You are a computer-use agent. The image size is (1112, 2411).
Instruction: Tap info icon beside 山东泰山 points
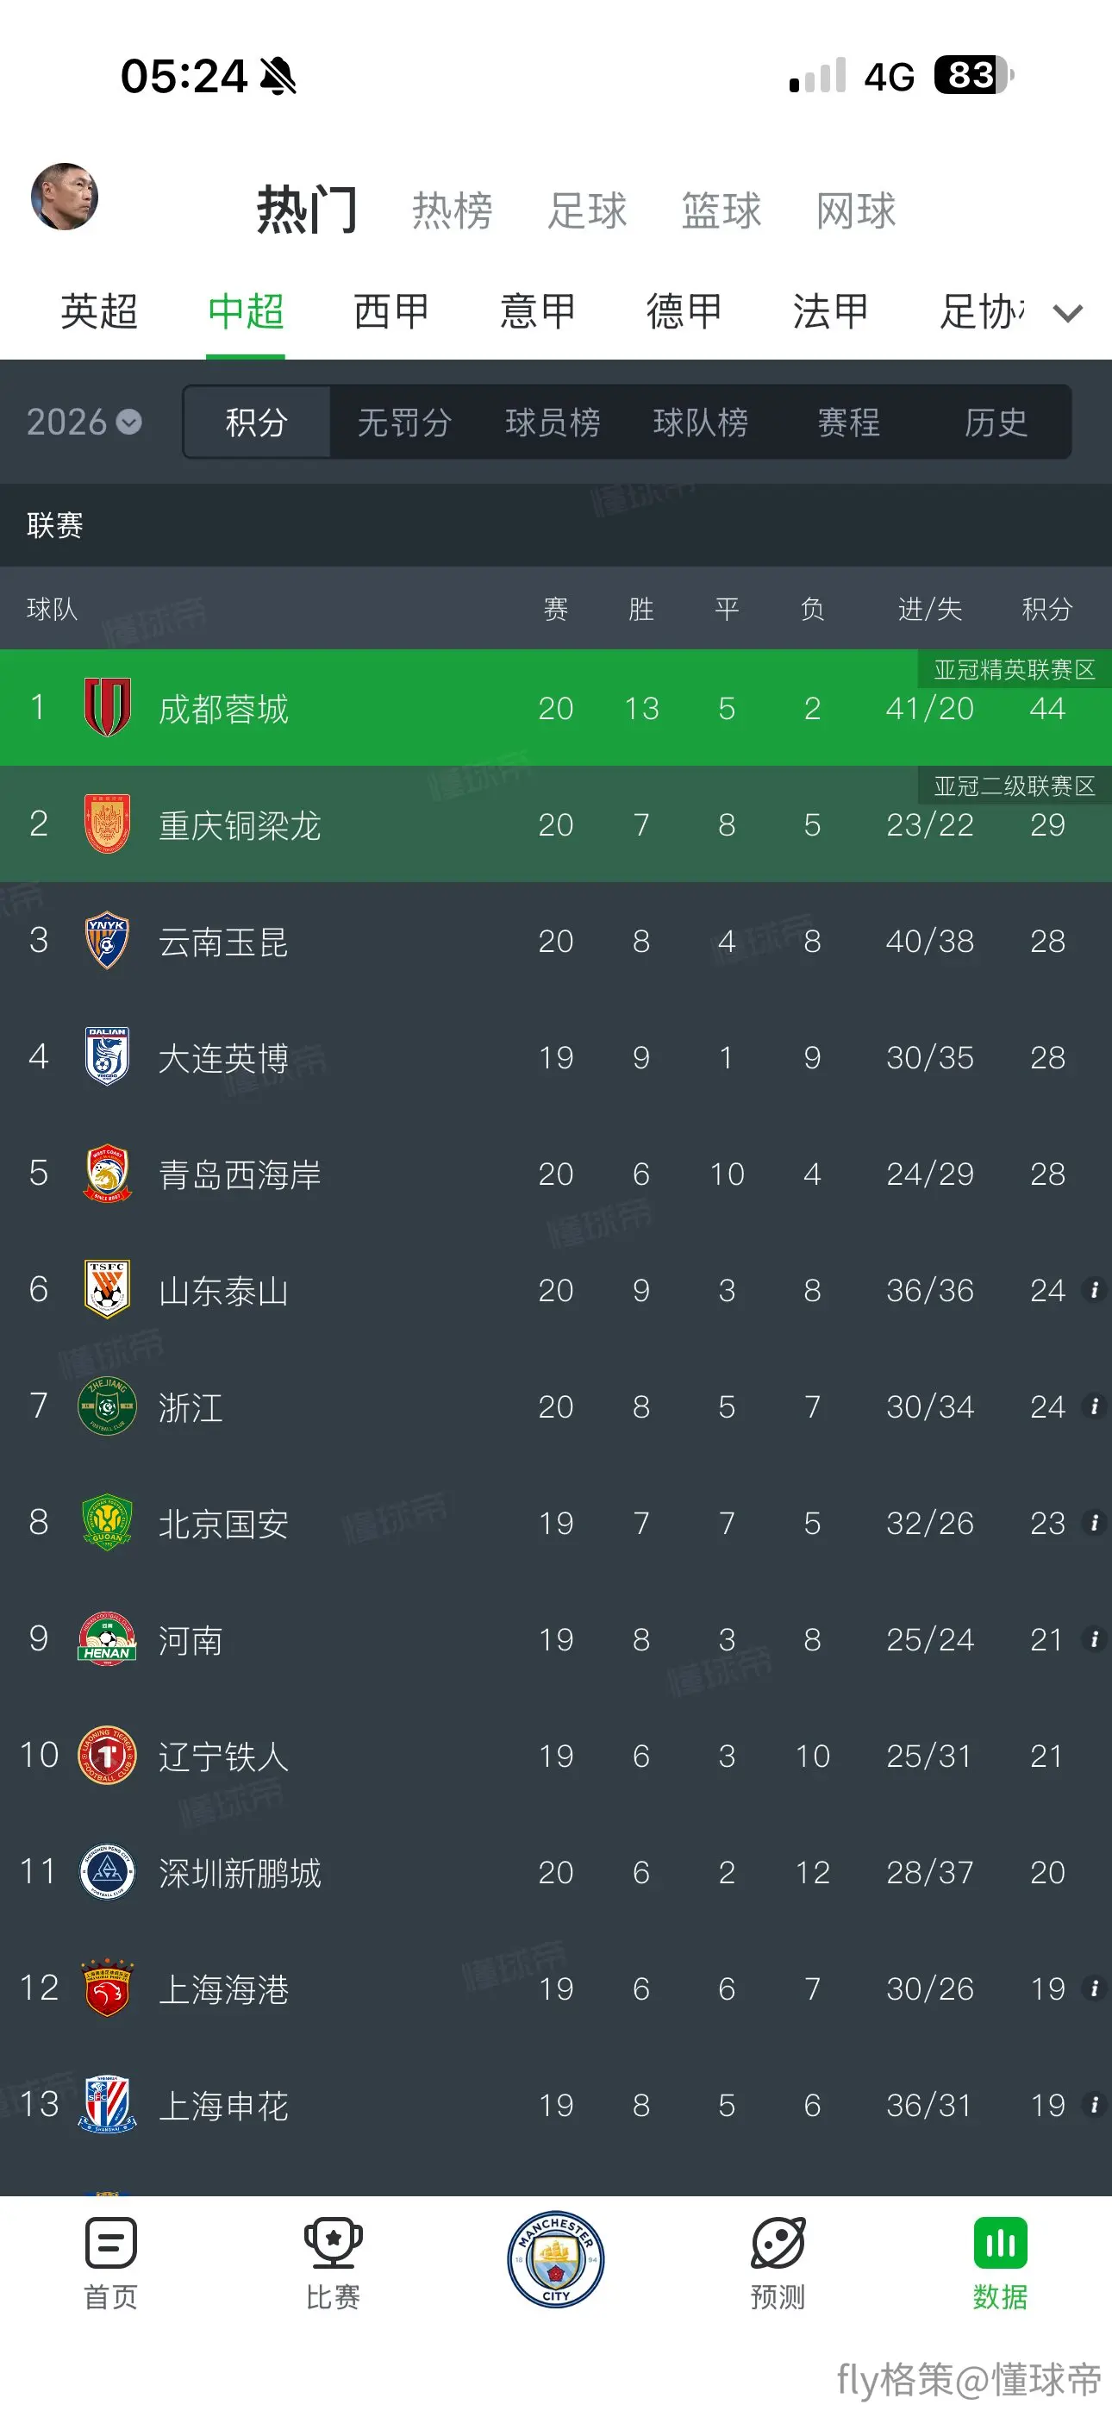pyautogui.click(x=1093, y=1291)
